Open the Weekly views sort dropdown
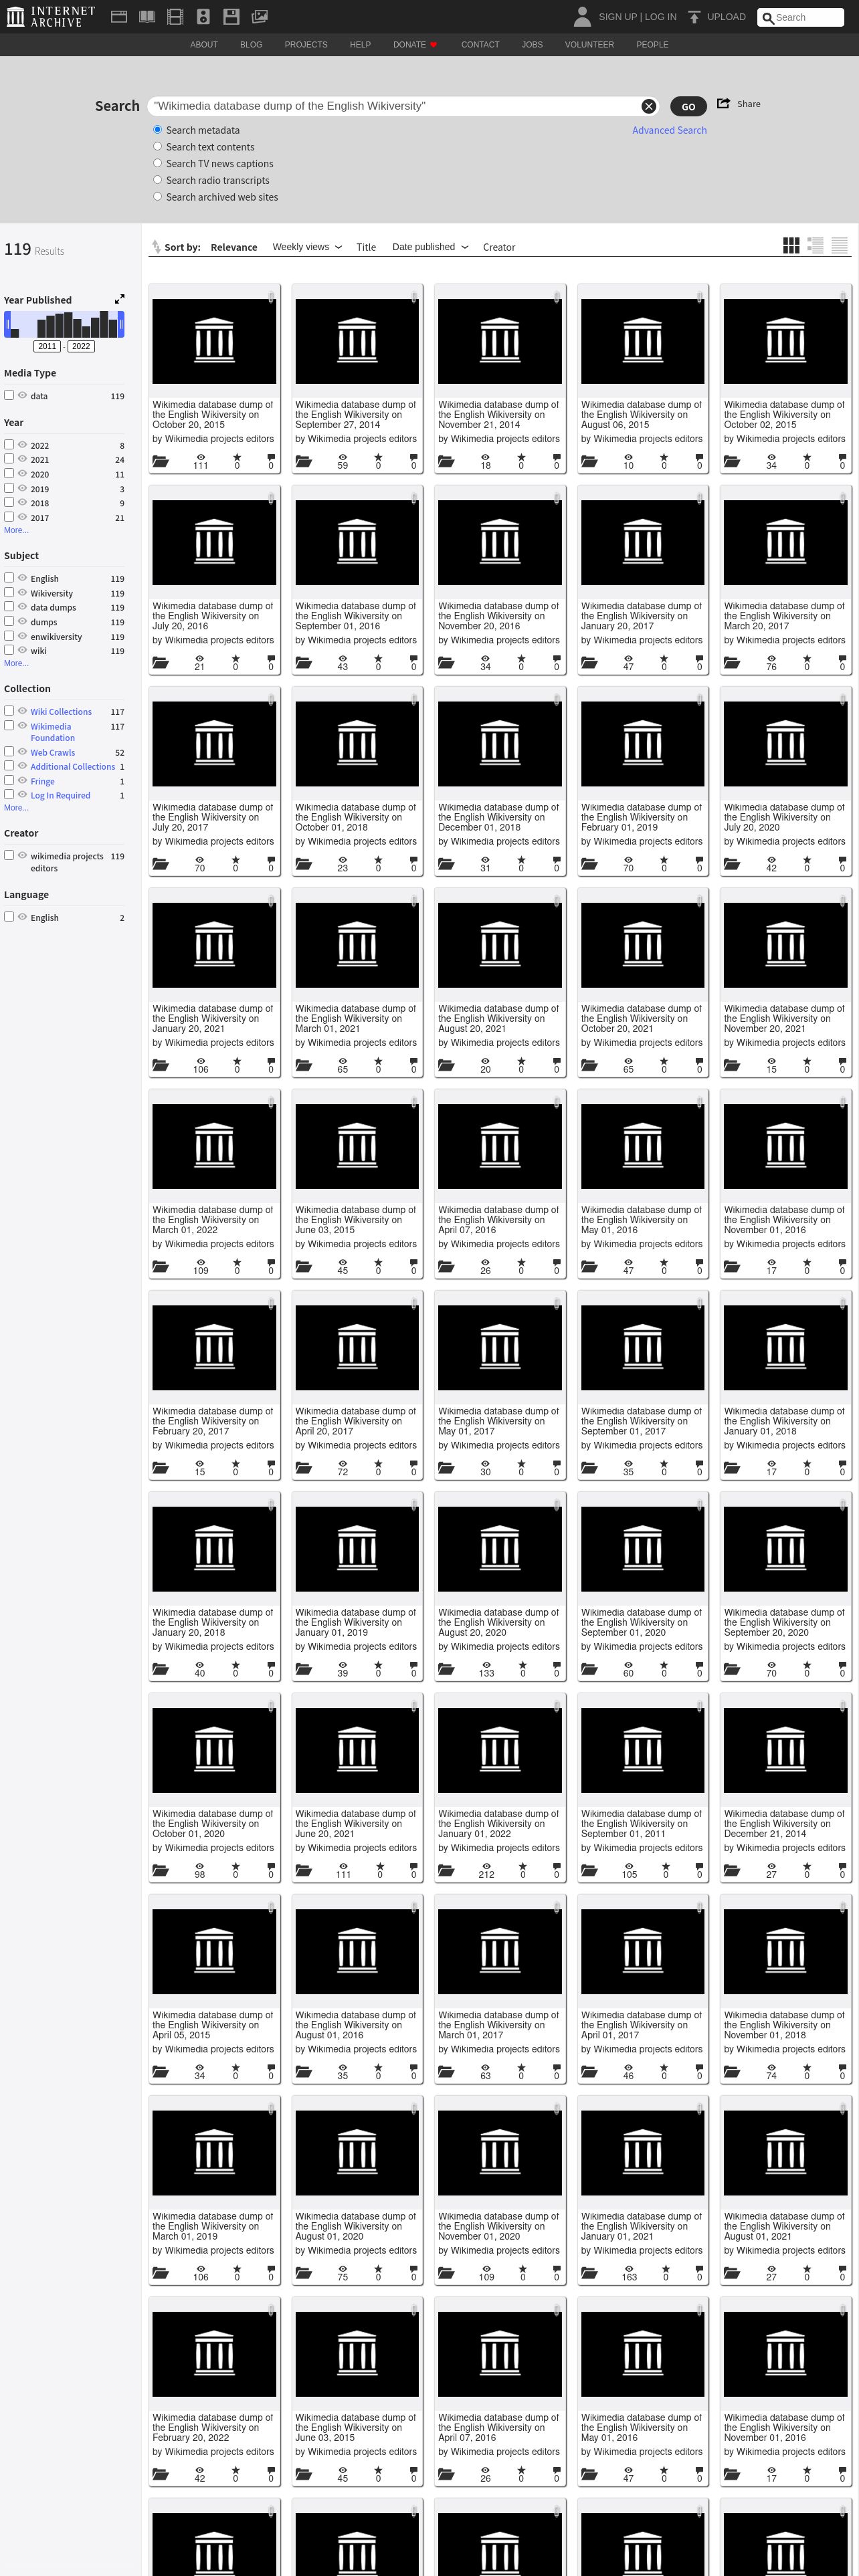 click(306, 247)
